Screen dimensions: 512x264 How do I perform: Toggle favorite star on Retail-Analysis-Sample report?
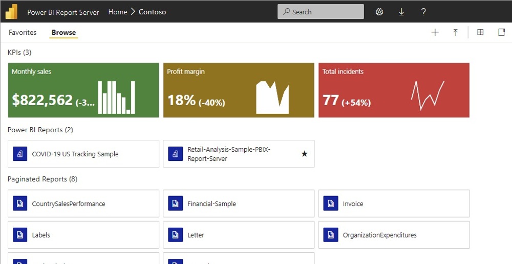[x=304, y=154]
